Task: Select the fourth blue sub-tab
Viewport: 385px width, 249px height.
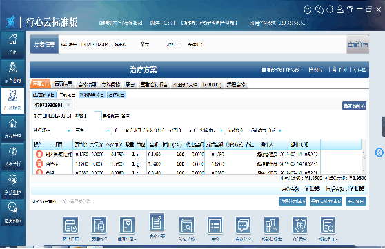Action: tap(117, 94)
